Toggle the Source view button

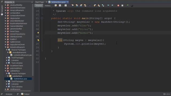pos(39,6)
